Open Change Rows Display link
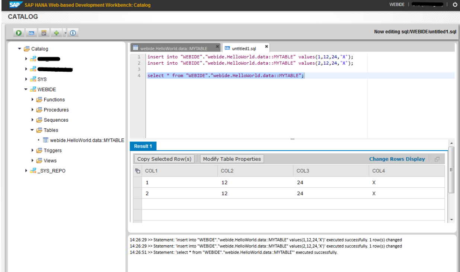460x272 pixels. 397,159
